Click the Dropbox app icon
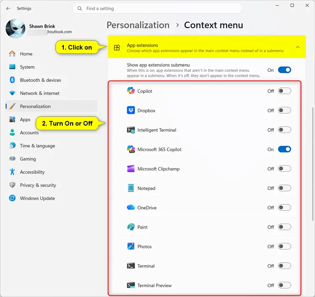315x297 pixels. 131,110
